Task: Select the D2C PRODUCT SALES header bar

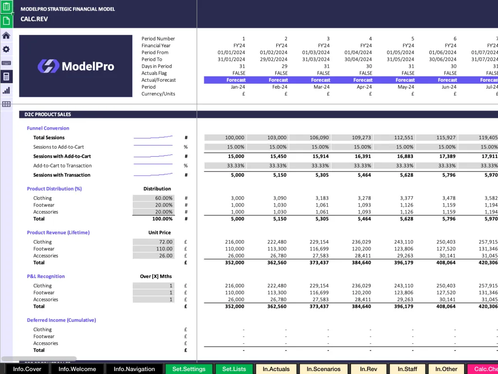Action: (x=107, y=114)
